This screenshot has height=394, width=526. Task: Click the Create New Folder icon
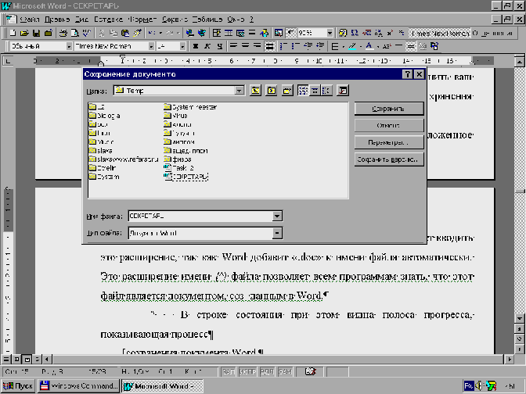(x=287, y=91)
